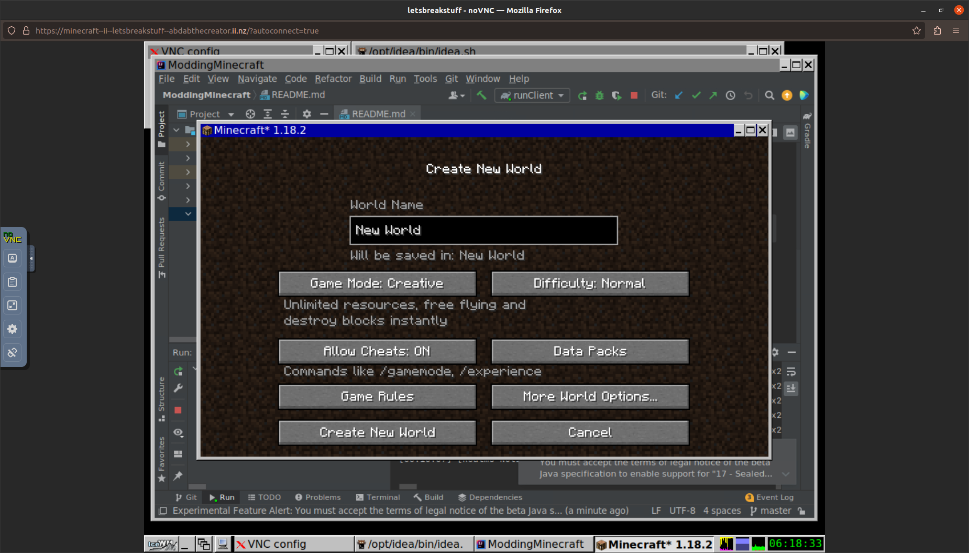Open the master branch popup in status bar
The image size is (969, 553).
[770, 511]
